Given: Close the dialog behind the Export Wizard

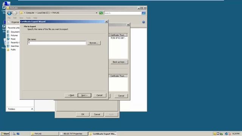Looking at the screenshot, I should [128, 25].
